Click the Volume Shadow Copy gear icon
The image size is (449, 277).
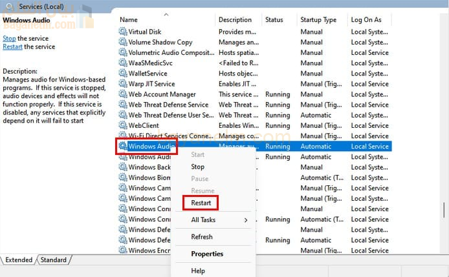coord(123,42)
